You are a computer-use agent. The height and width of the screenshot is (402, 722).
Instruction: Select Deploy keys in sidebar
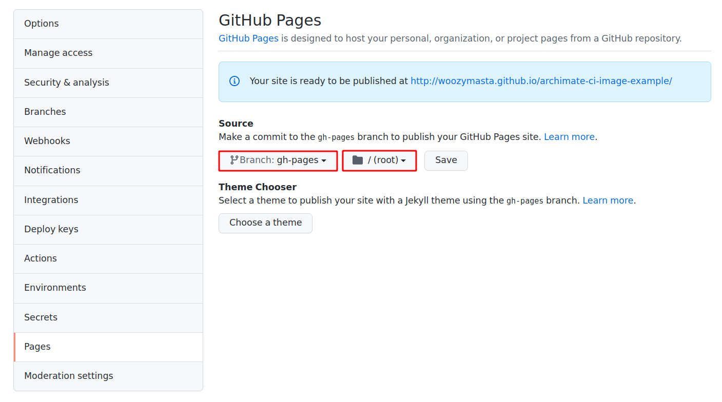point(108,229)
